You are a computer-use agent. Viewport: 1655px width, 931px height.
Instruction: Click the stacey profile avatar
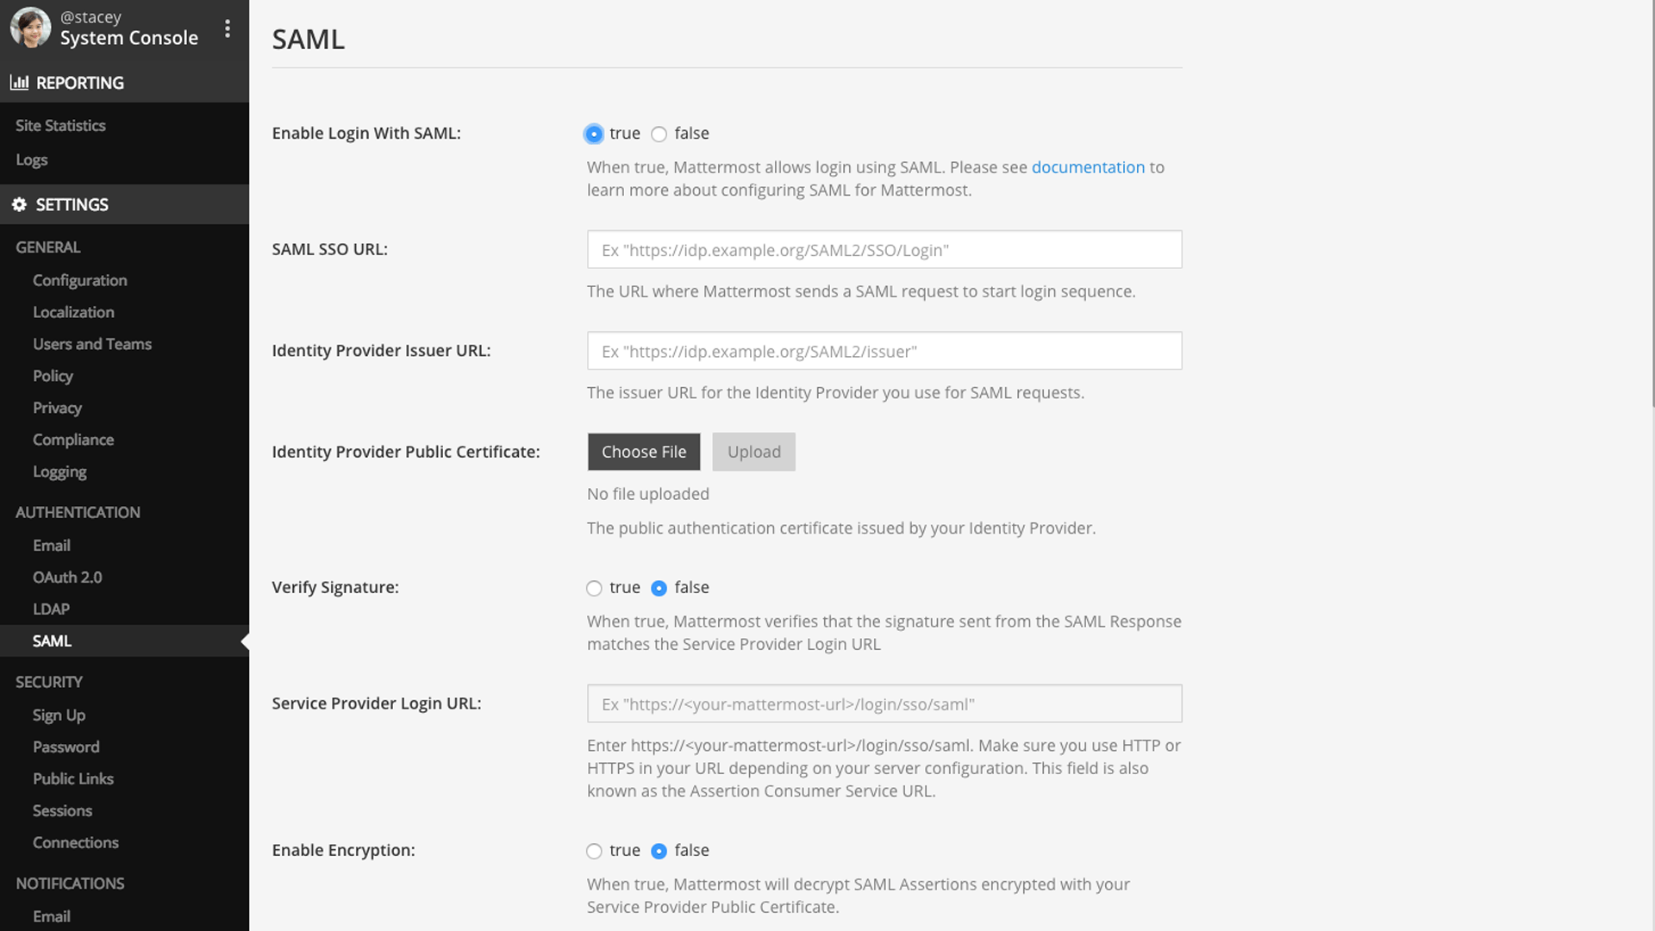tap(30, 28)
